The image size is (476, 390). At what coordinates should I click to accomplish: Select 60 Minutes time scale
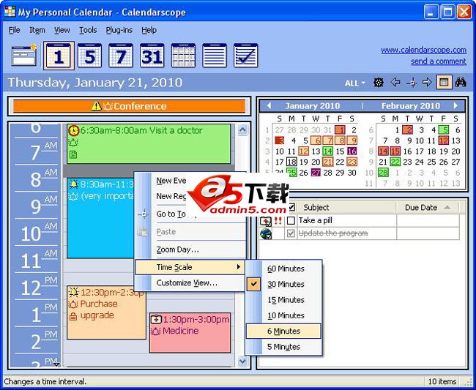286,269
